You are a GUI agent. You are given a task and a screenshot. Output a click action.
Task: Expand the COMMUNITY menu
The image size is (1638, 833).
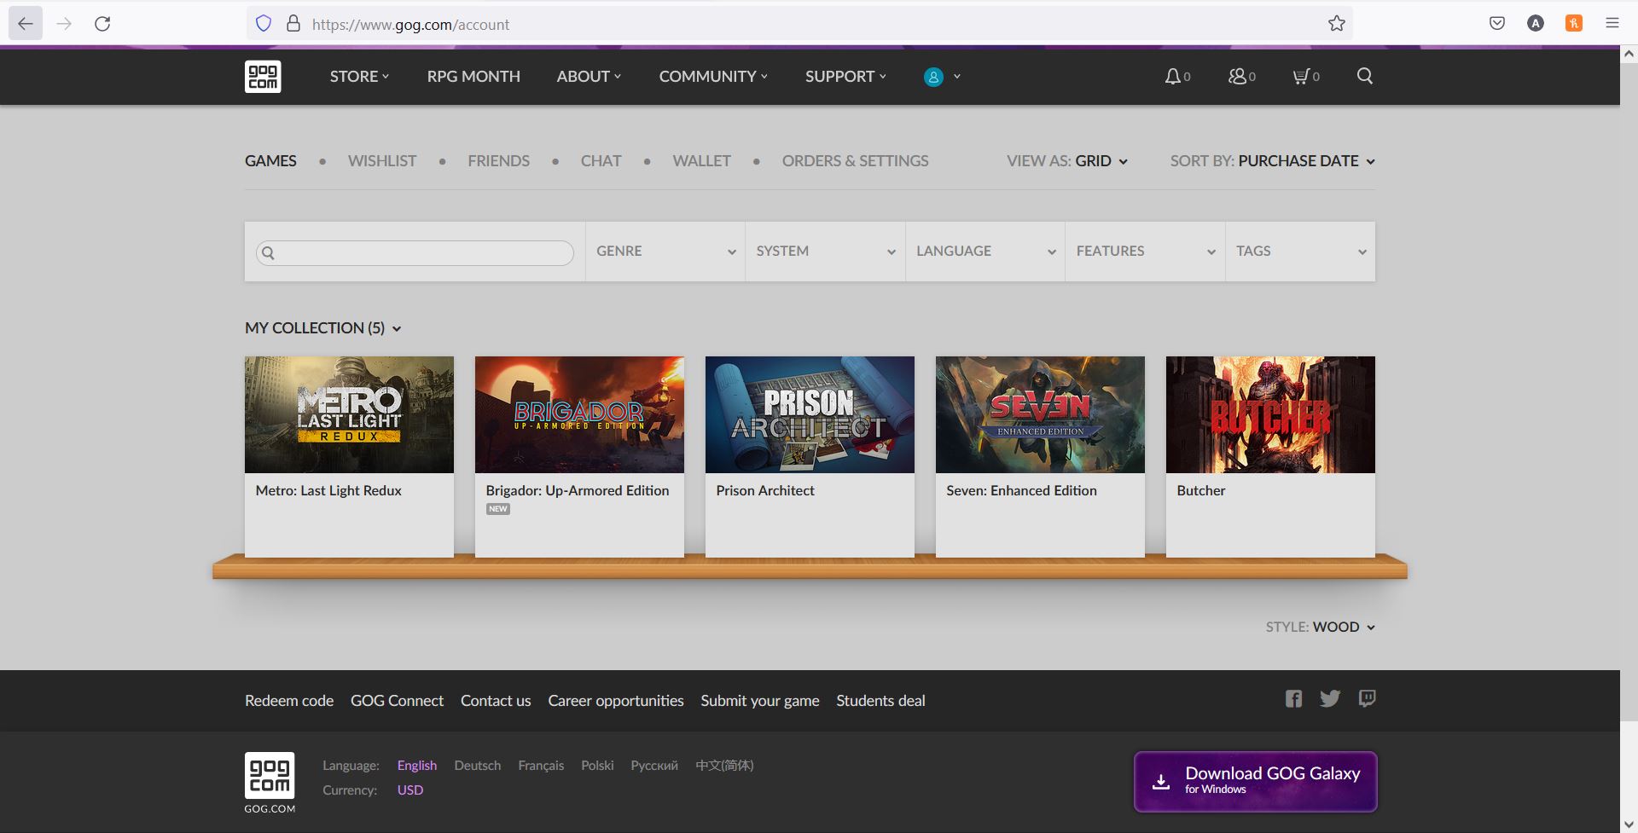(x=713, y=77)
